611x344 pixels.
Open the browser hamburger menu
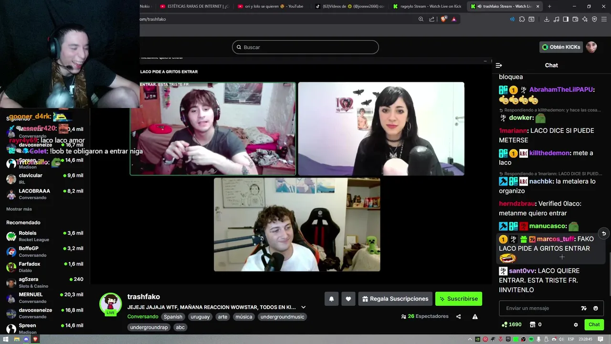coord(604,19)
